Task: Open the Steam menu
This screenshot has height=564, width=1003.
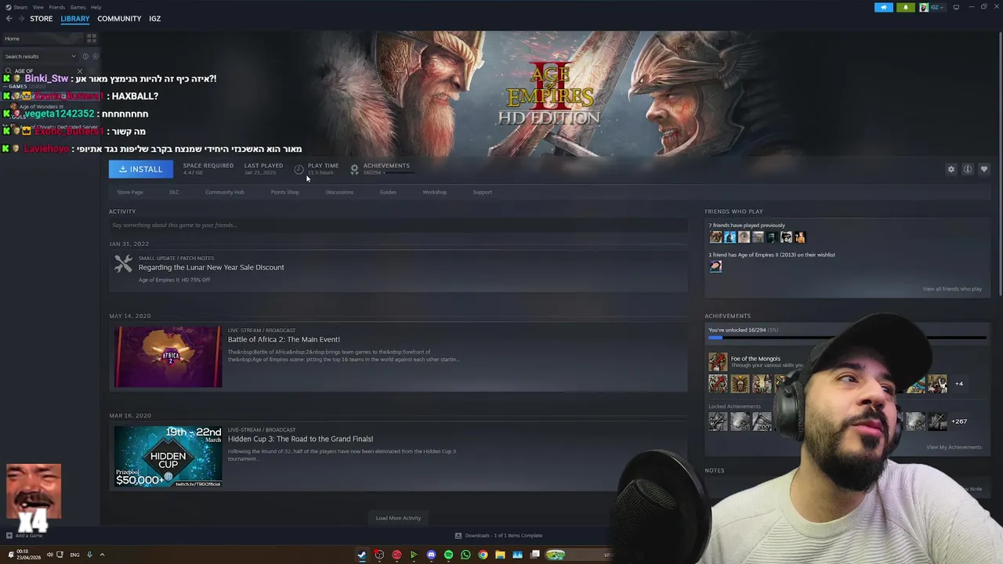Action: point(20,7)
